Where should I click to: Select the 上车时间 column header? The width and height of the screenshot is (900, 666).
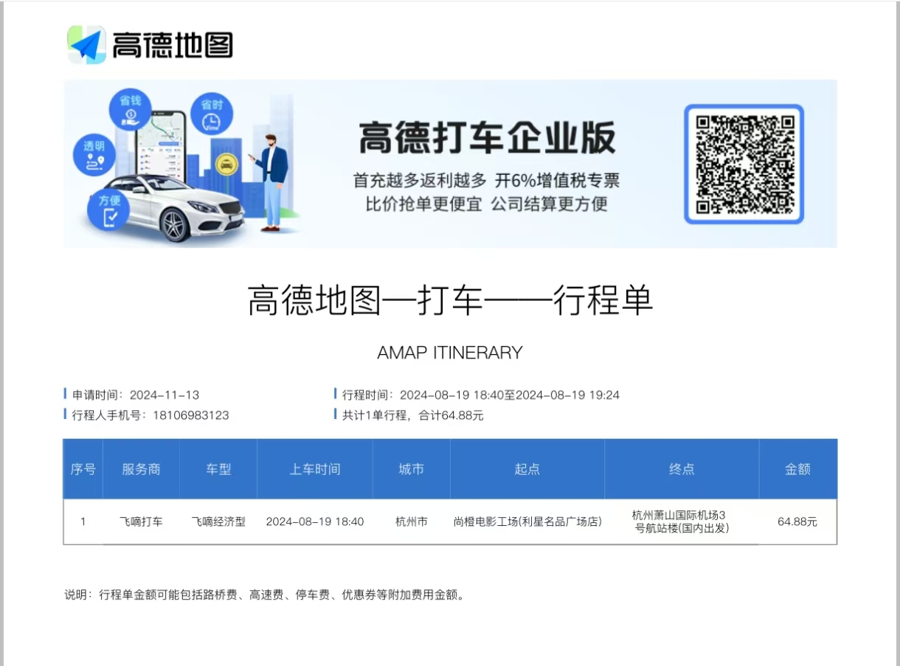pos(315,469)
